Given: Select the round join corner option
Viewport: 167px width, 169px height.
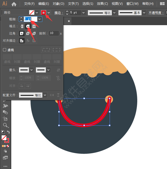Looking at the screenshot, I should [x=28, y=33].
